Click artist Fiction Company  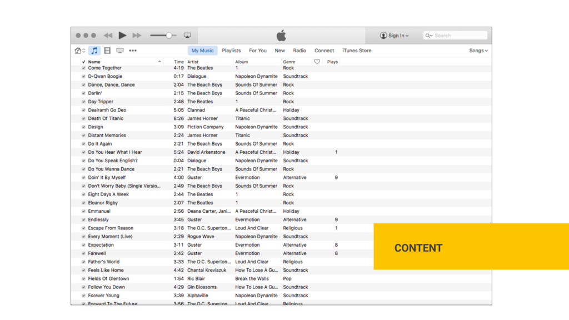tap(206, 127)
